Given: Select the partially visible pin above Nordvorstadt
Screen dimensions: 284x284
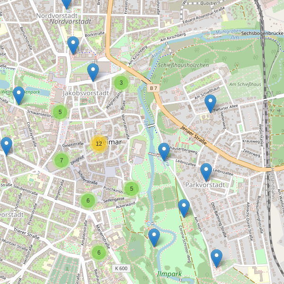Looking at the screenshot, I should pos(67,4).
